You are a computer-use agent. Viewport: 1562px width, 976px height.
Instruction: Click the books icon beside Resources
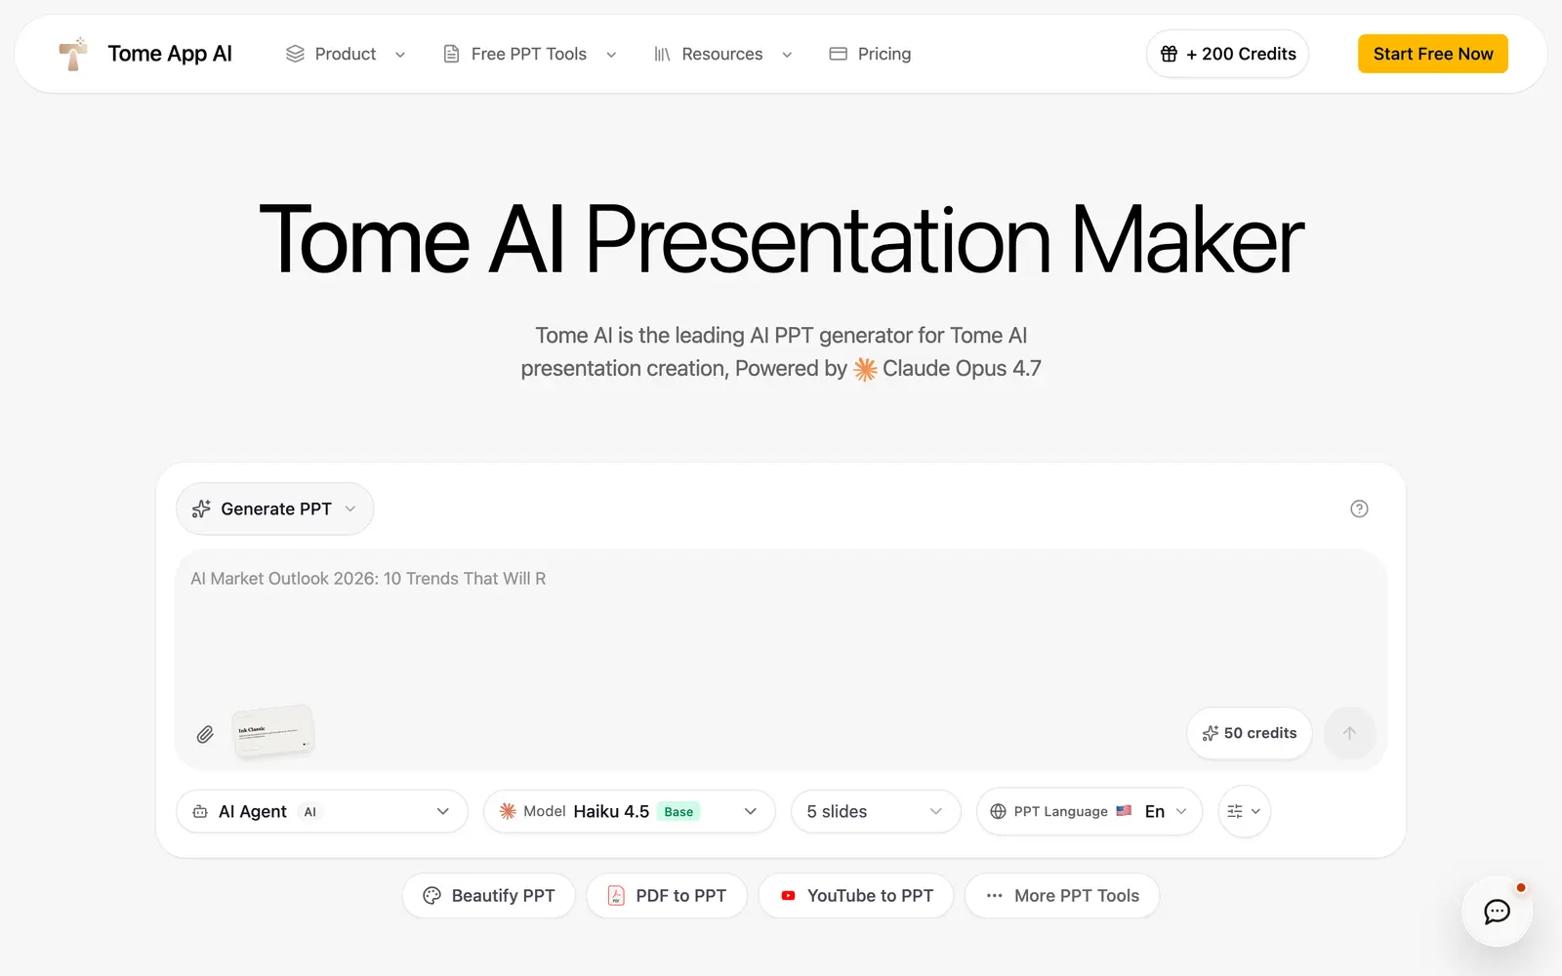pyautogui.click(x=662, y=54)
